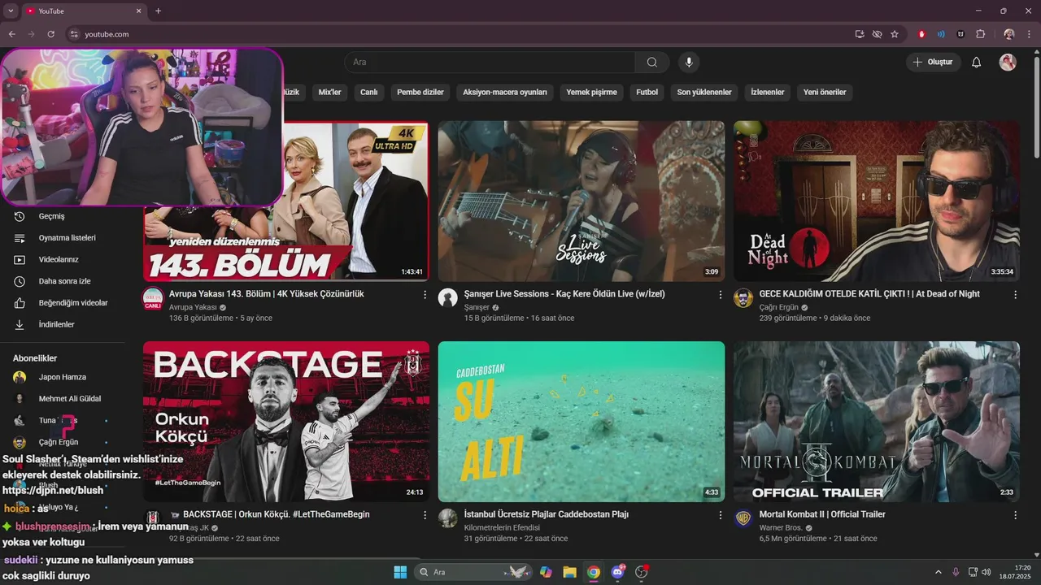Open the At Dead of Night video thumbnail
1041x585 pixels.
tap(876, 201)
